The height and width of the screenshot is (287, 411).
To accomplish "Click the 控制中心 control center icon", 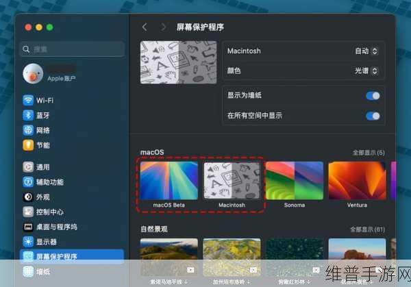I will coord(28,212).
